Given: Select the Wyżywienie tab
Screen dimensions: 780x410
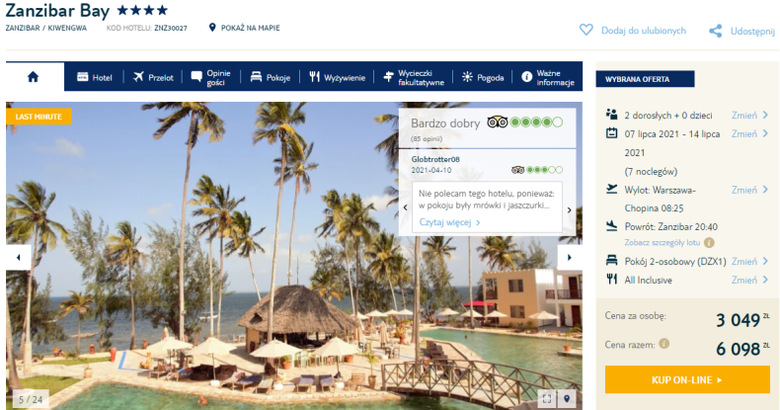Looking at the screenshot, I should [338, 77].
